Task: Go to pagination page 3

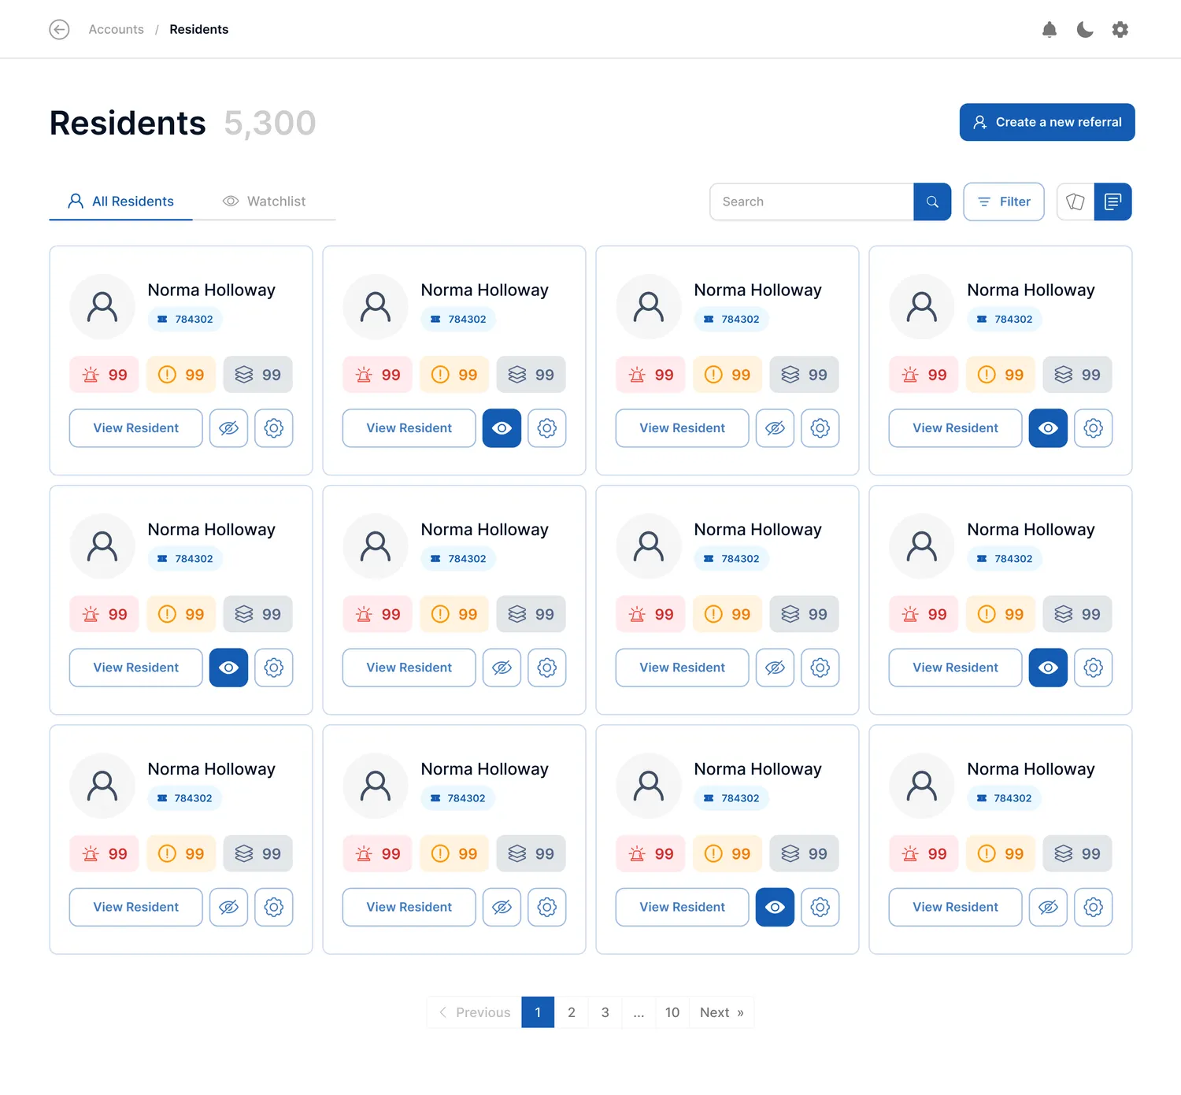Action: pyautogui.click(x=605, y=1012)
